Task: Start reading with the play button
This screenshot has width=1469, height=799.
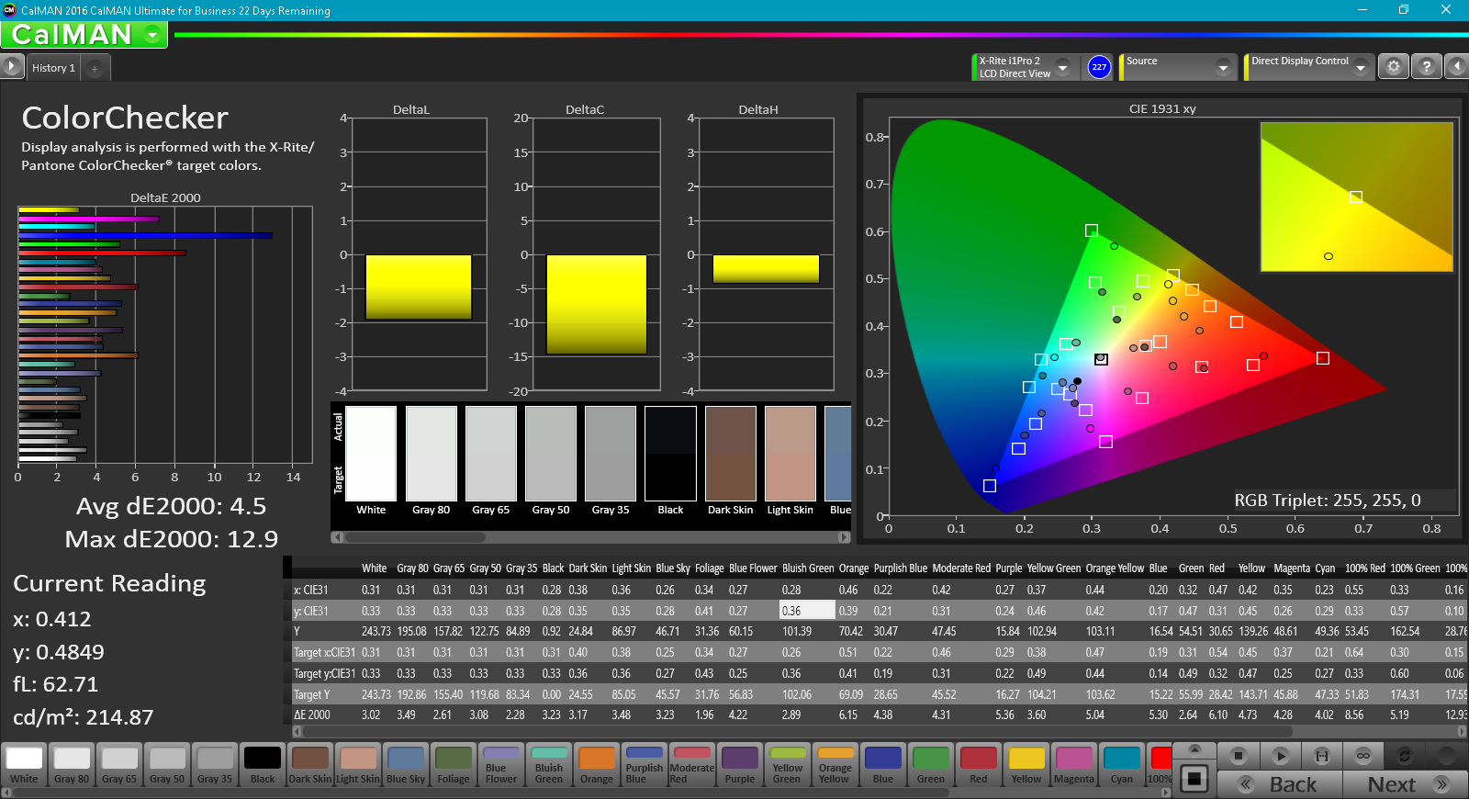Action: point(1280,756)
